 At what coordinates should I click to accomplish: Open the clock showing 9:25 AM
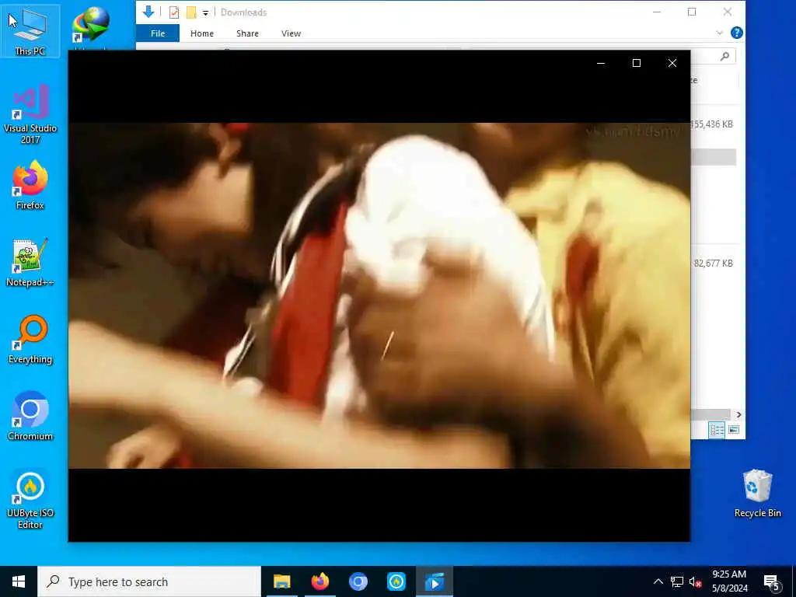pyautogui.click(x=729, y=581)
